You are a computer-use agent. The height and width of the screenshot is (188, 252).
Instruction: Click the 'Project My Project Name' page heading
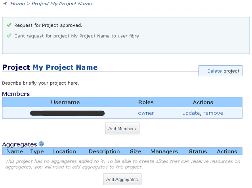[50, 67]
